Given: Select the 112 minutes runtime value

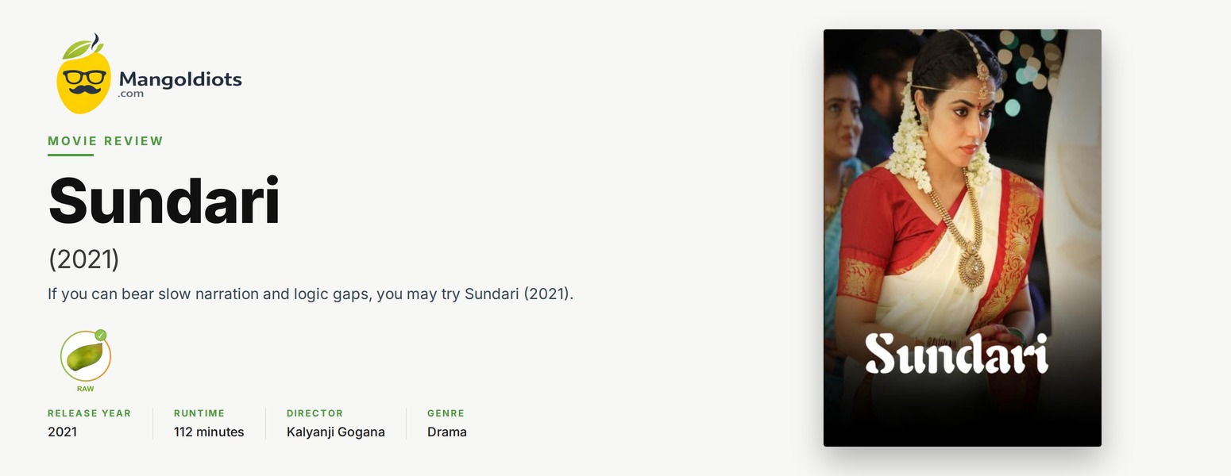Looking at the screenshot, I should pyautogui.click(x=209, y=432).
